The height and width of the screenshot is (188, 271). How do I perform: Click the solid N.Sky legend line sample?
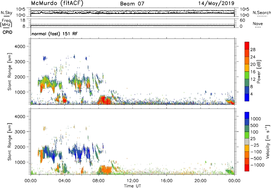(x=6, y=16)
